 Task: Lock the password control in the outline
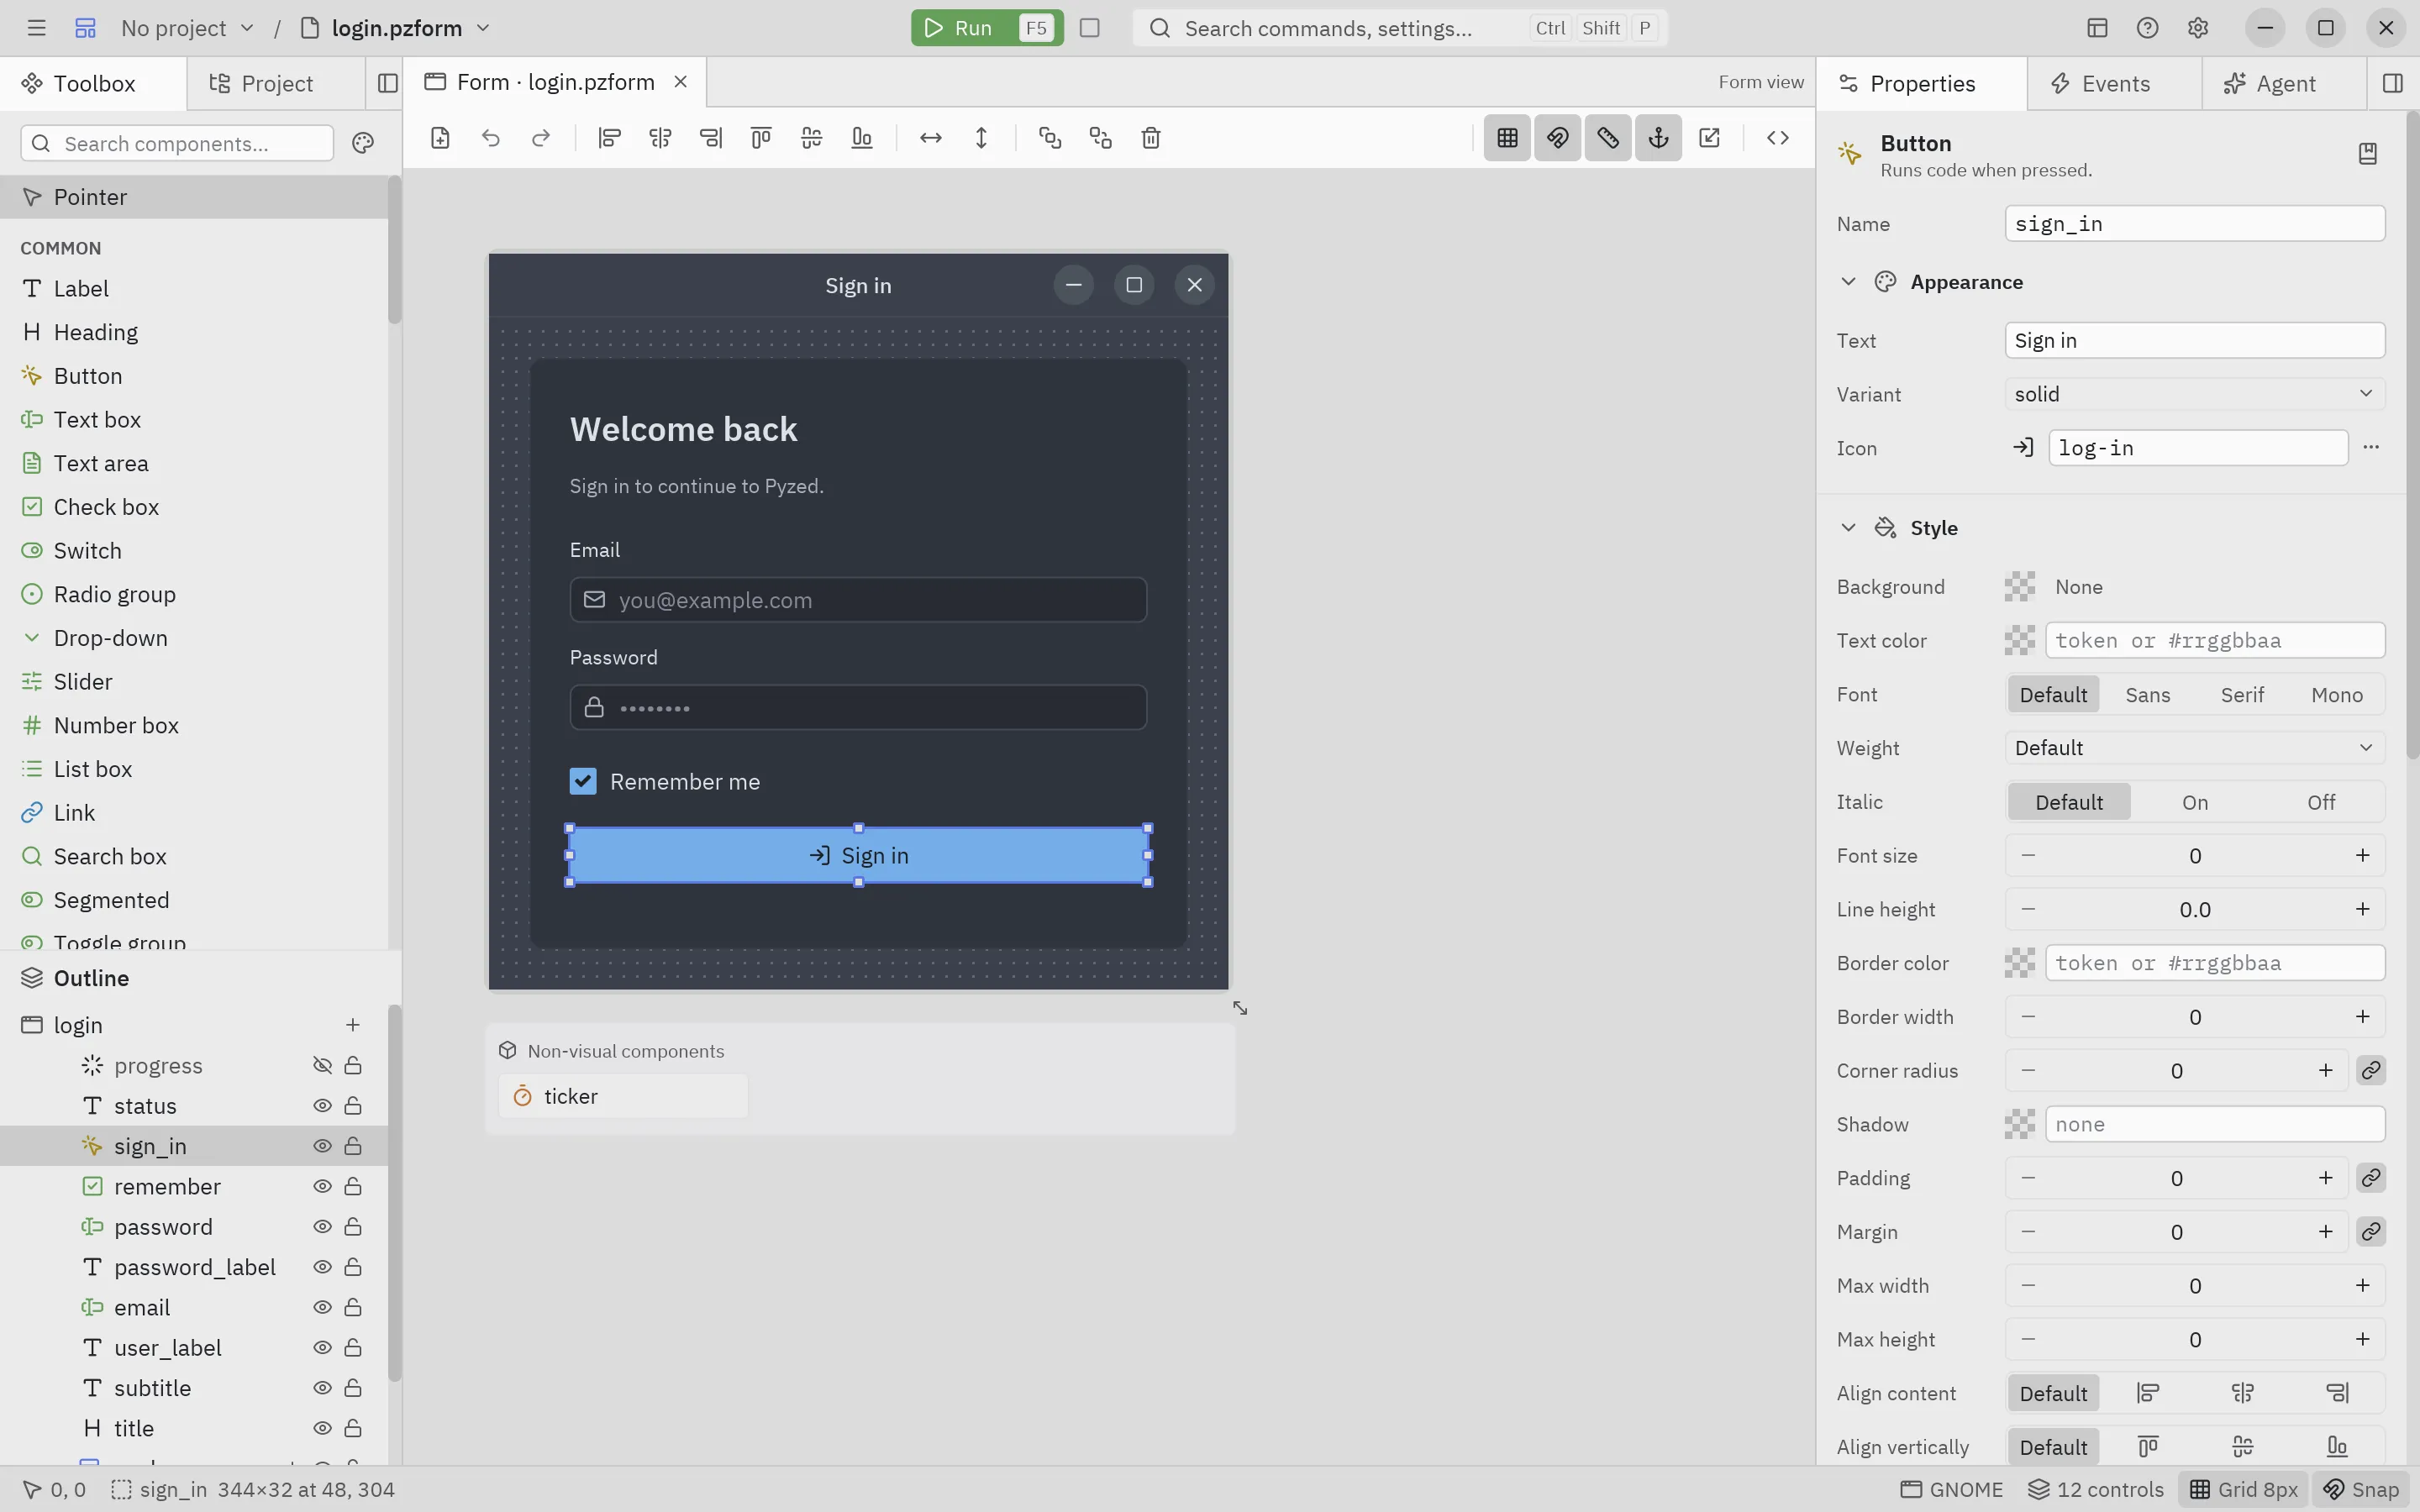tap(353, 1227)
